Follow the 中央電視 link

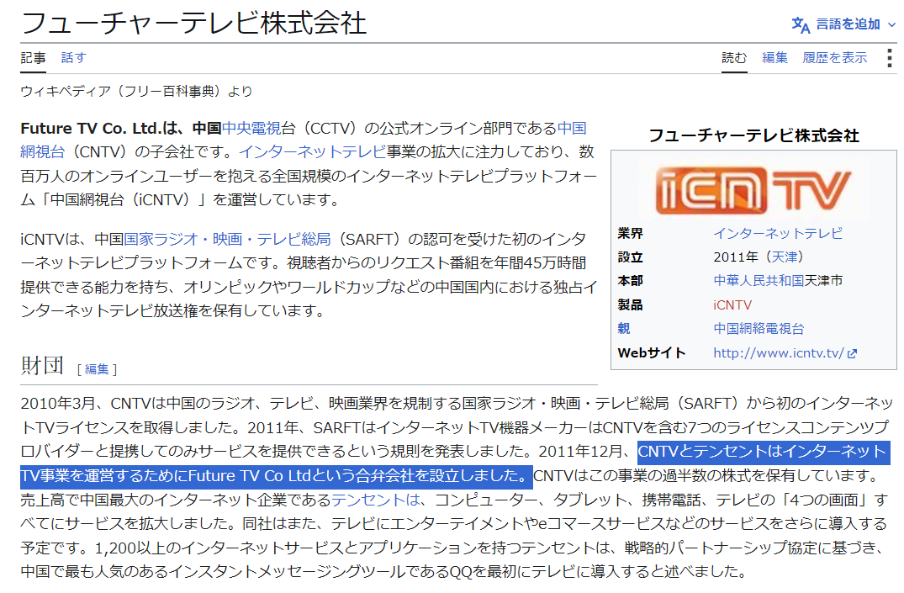251,128
